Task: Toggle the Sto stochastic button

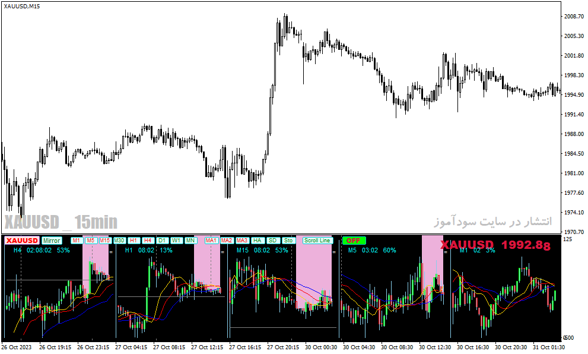Action: (x=288, y=240)
